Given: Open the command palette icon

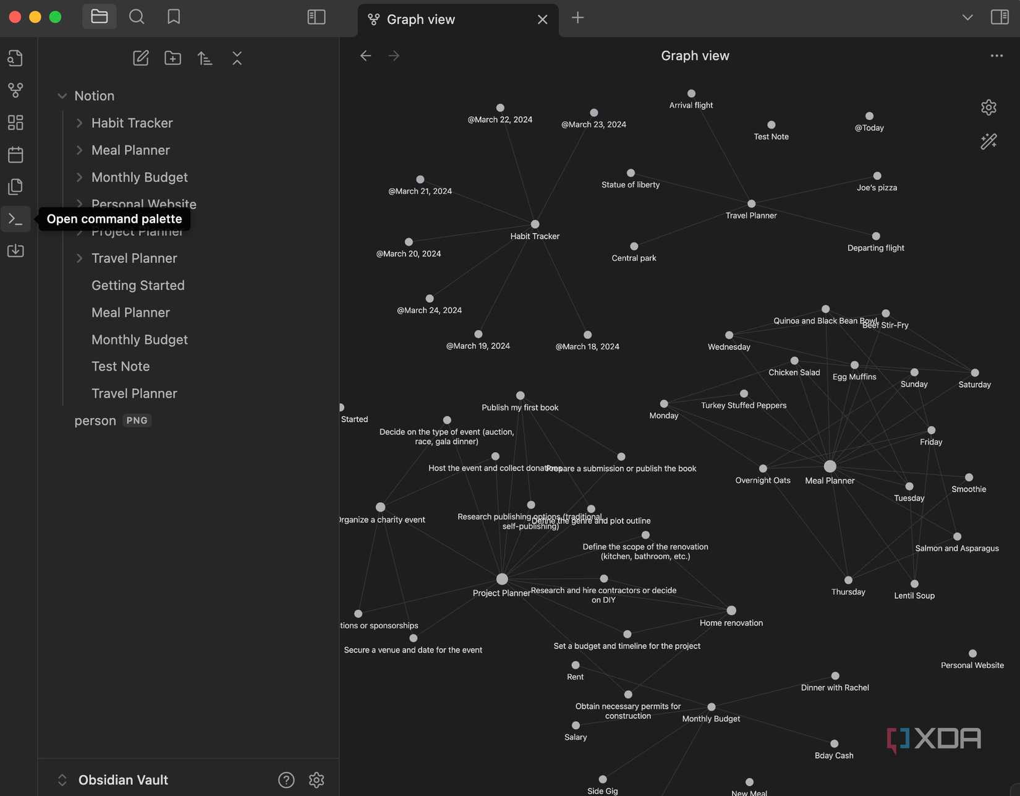Looking at the screenshot, I should pyautogui.click(x=15, y=218).
